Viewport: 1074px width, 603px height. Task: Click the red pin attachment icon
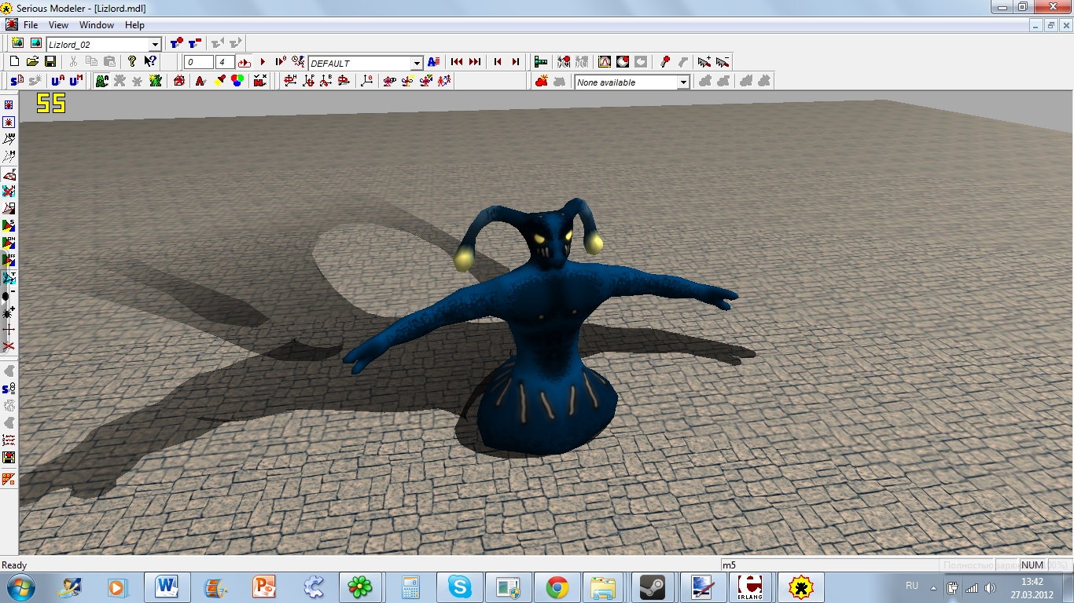click(x=665, y=62)
